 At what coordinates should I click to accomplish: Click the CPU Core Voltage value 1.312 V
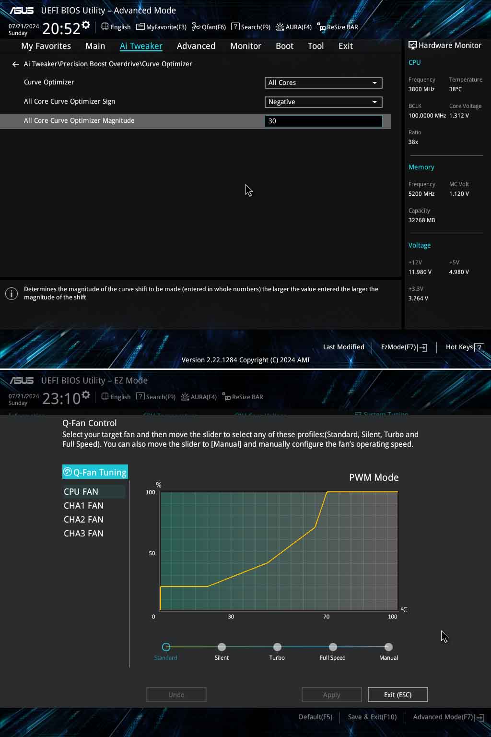459,116
